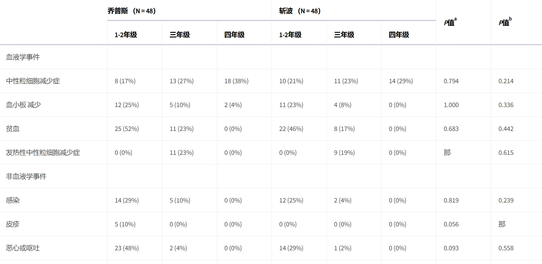This screenshot has width=542, height=264.
Task: Select the 斩波 (N=48) column group header
Action: click(x=300, y=11)
